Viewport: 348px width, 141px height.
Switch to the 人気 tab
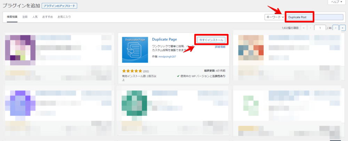[35, 17]
